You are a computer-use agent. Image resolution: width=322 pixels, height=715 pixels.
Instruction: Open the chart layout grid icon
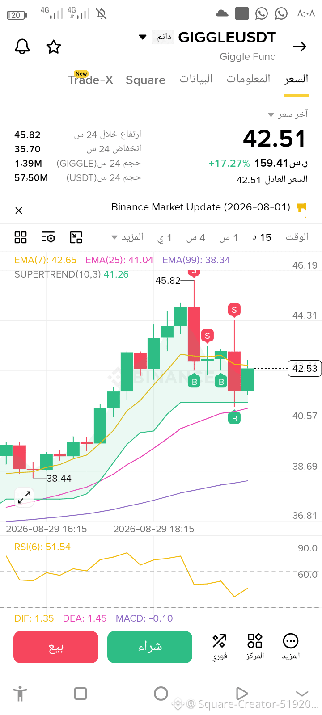tap(21, 237)
